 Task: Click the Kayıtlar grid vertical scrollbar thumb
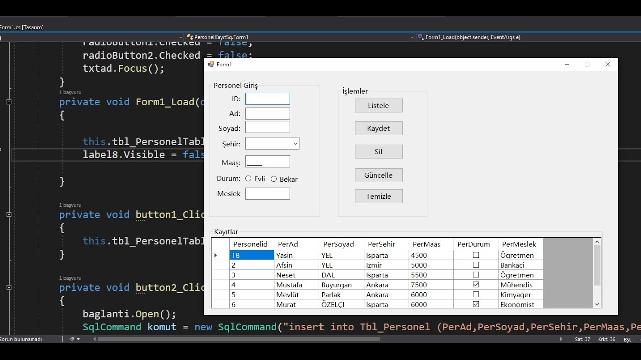[x=597, y=266]
